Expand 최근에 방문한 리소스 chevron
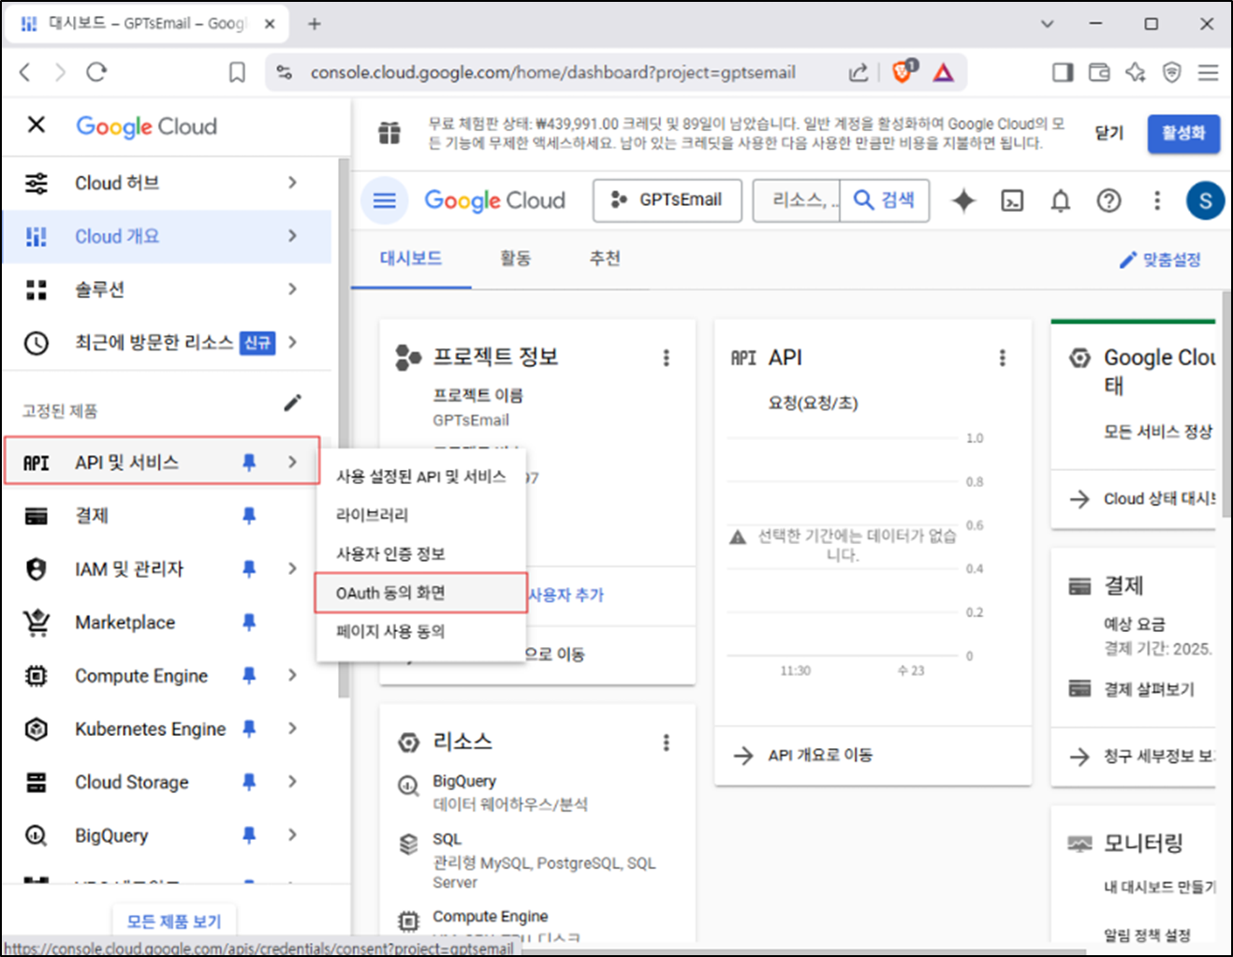Image resolution: width=1233 pixels, height=957 pixels. 292,343
